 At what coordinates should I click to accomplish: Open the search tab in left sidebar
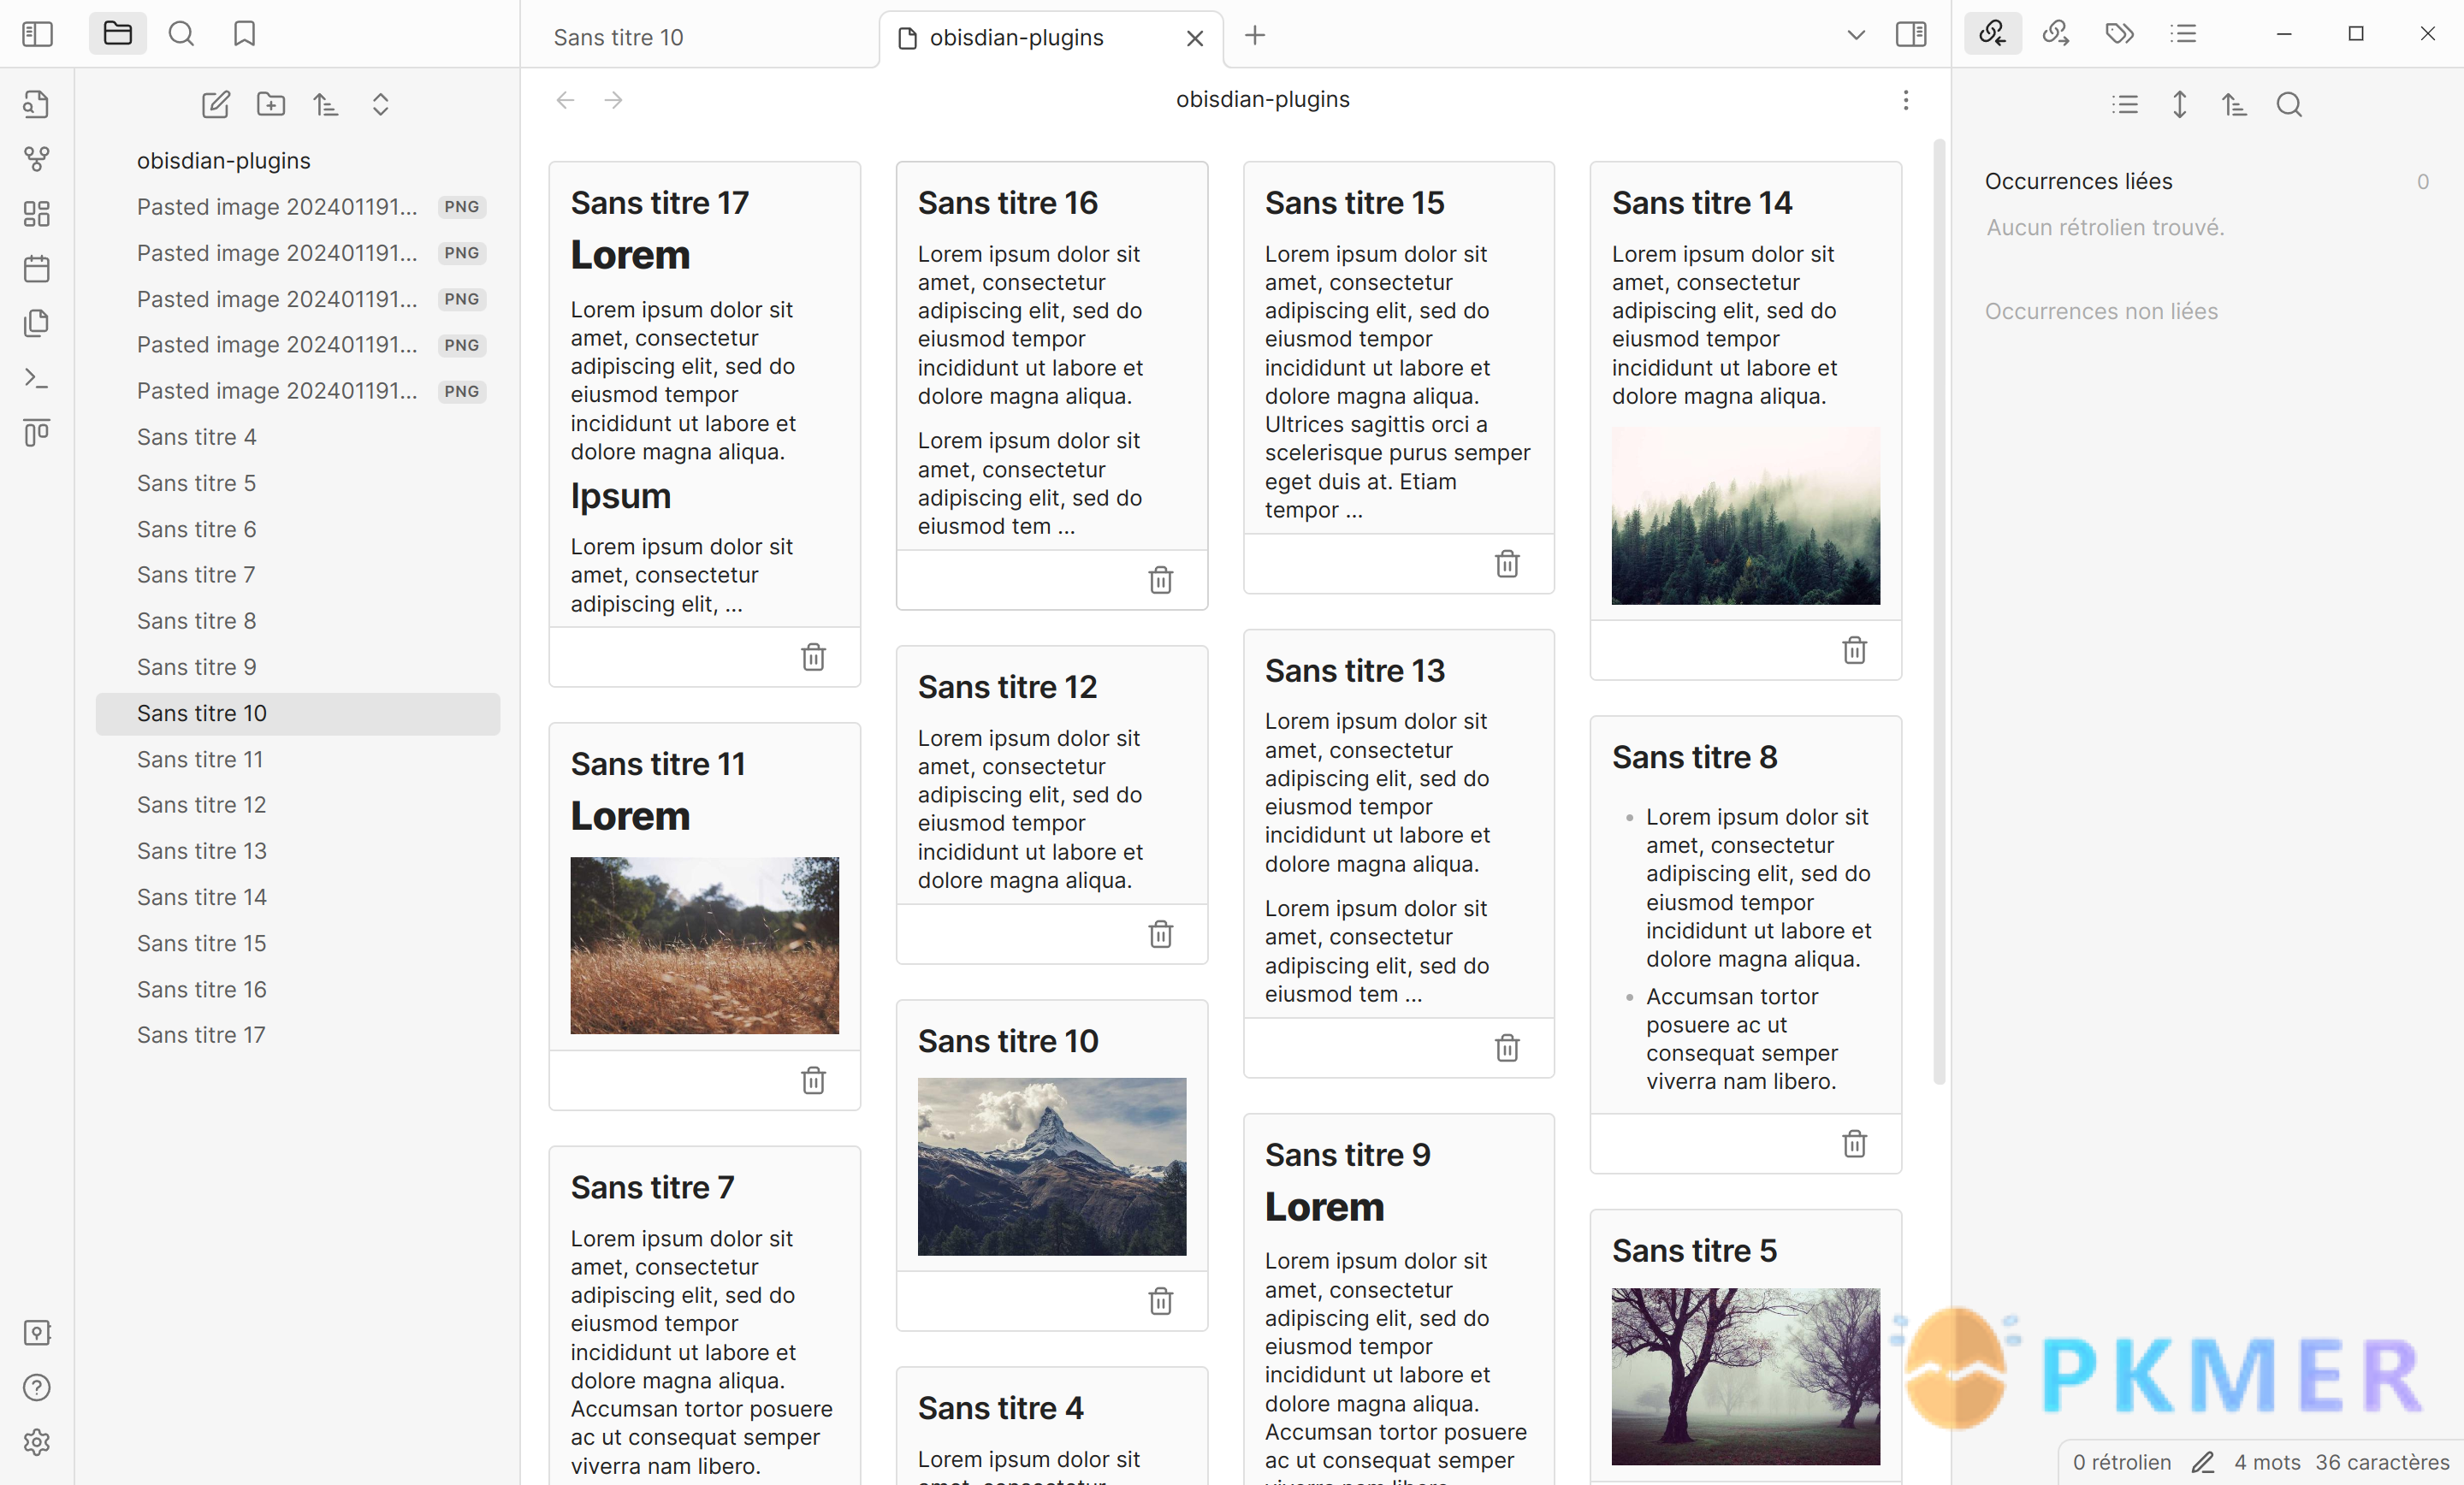181,34
